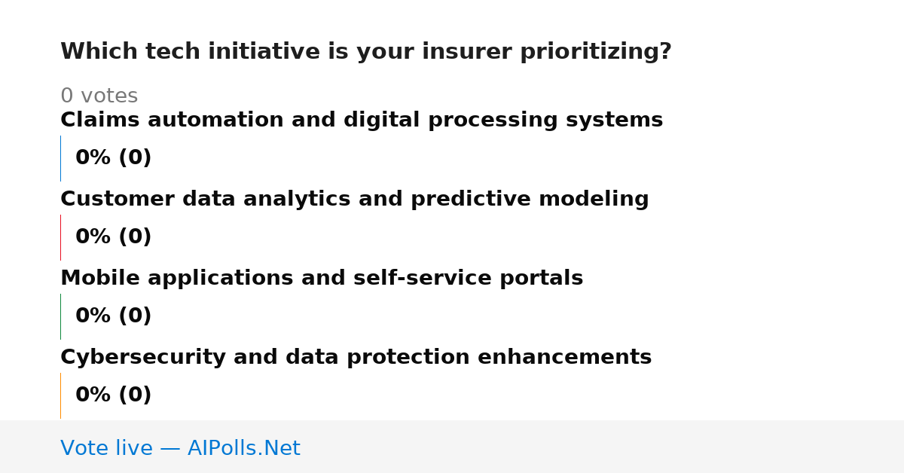This screenshot has height=473, width=904.
Task: Select the Mobile applications and self-service portals option
Action: point(322,279)
